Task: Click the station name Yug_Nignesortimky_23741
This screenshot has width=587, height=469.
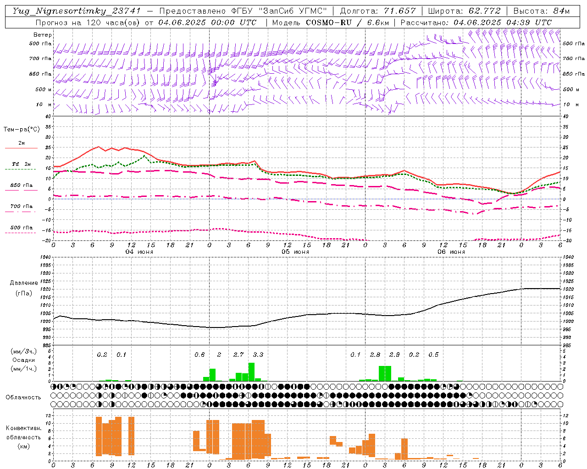Action: [x=77, y=11]
